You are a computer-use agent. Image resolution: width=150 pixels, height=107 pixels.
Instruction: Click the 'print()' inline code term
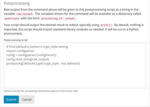pos(106,25)
